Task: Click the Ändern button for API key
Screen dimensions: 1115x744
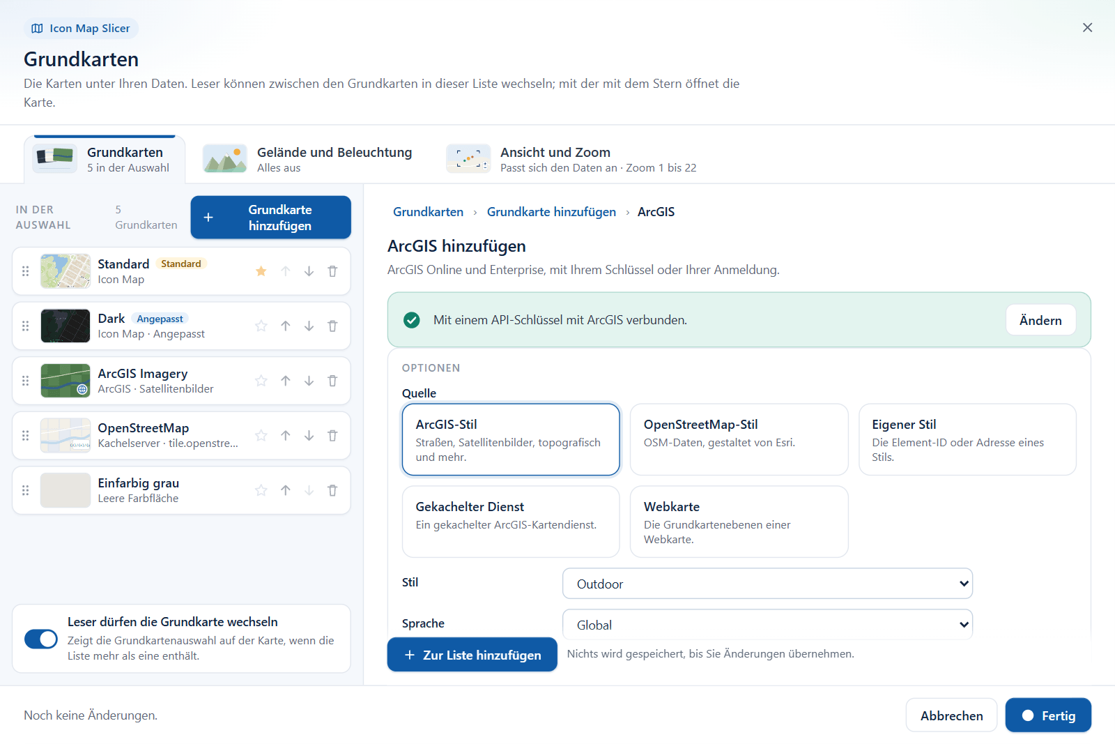Action: pyautogui.click(x=1040, y=320)
